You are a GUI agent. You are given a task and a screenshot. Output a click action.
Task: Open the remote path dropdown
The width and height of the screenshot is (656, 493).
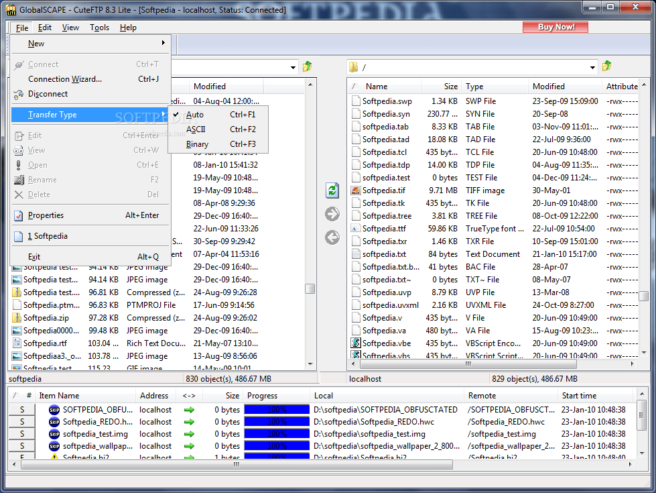coord(592,68)
